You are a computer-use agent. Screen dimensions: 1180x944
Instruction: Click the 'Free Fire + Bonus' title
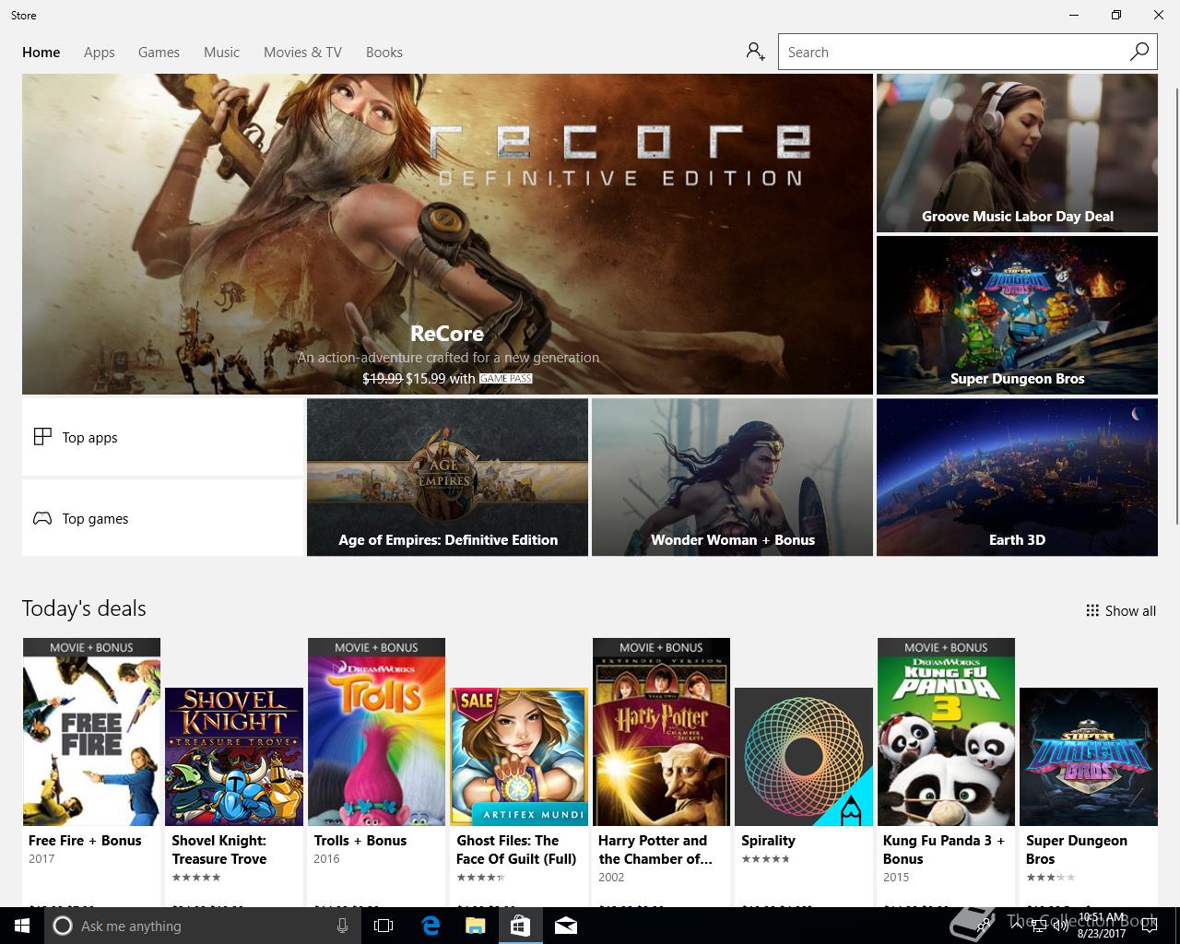[85, 841]
